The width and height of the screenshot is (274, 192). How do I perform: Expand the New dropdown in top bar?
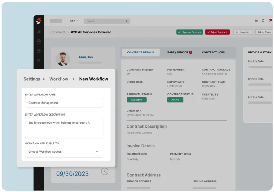pos(74,21)
